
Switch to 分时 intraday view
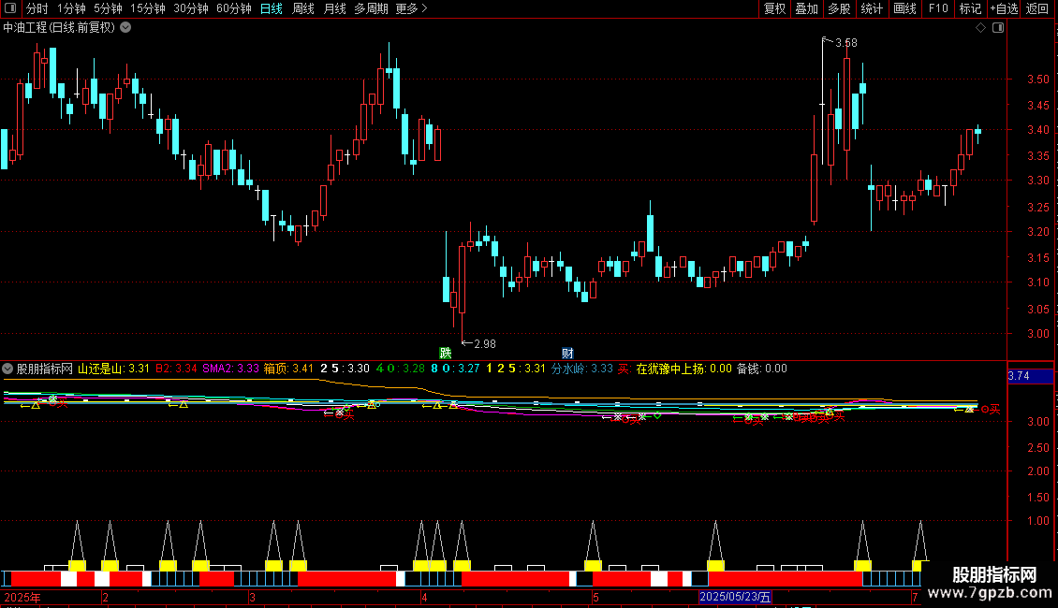point(37,8)
